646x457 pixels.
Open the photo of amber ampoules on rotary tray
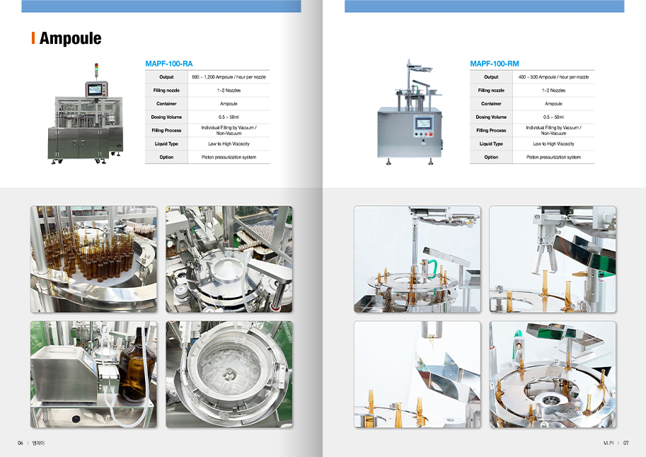click(93, 259)
